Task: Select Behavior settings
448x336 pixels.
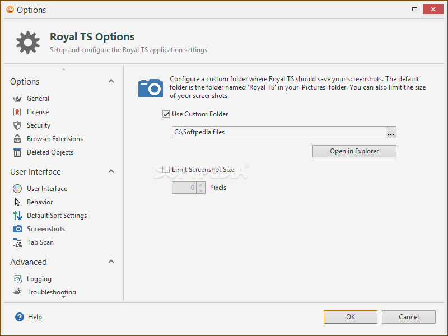Action: click(x=40, y=202)
